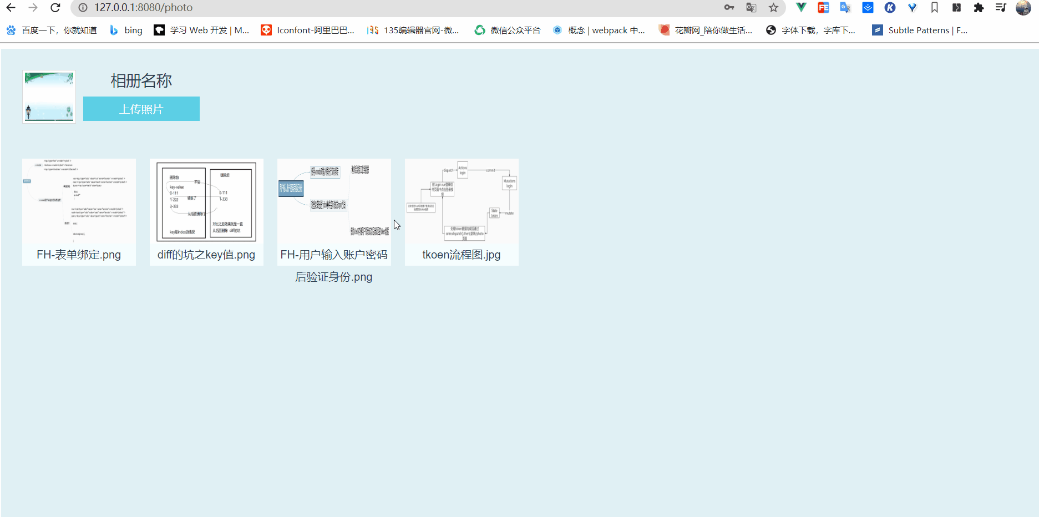Reload the photo page

coord(55,8)
